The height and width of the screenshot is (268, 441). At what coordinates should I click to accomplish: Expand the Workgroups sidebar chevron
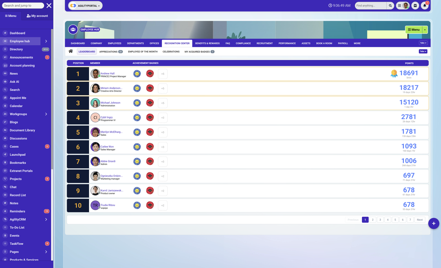point(46,114)
